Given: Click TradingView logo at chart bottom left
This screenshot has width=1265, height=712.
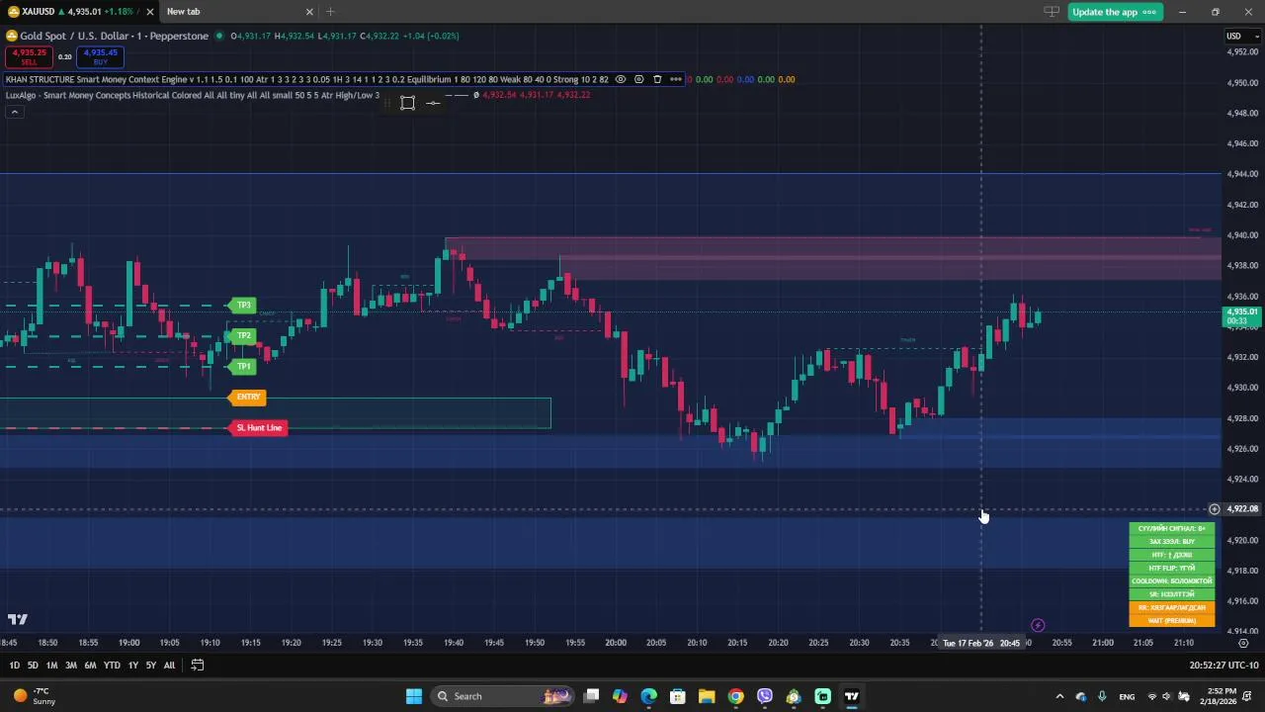Looking at the screenshot, I should 18,620.
